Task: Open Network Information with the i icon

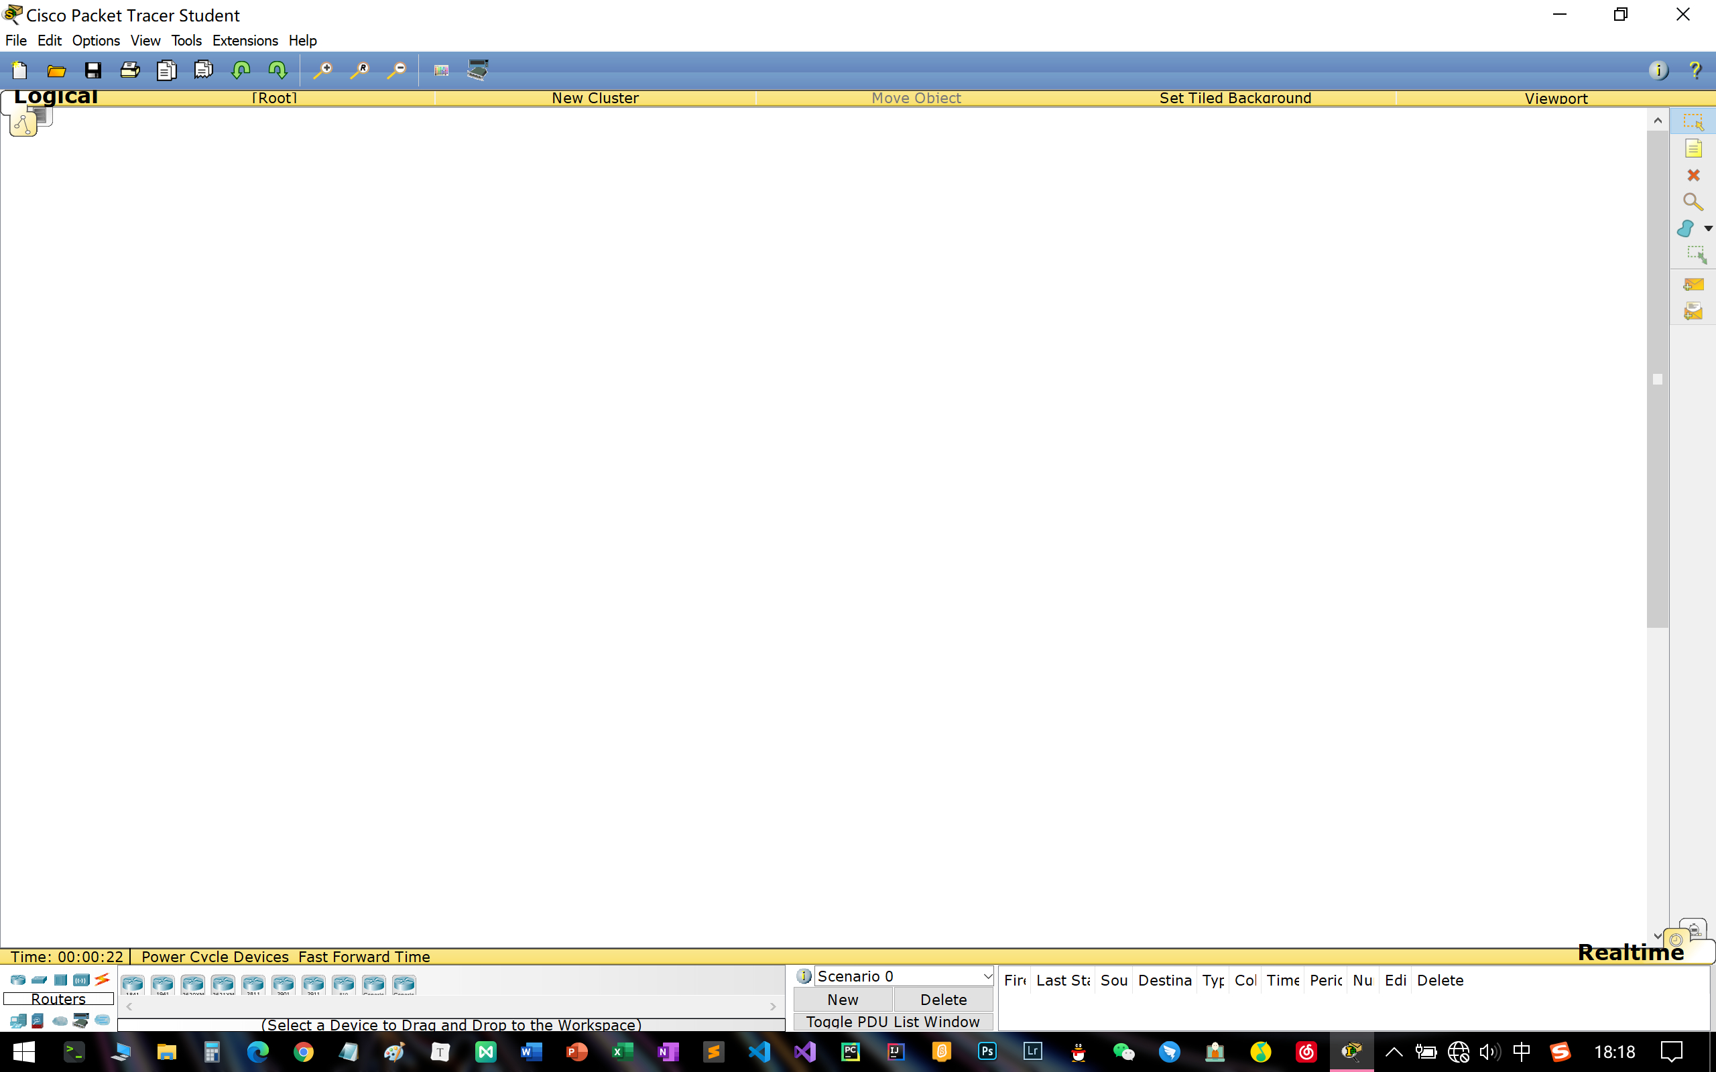Action: click(1658, 70)
